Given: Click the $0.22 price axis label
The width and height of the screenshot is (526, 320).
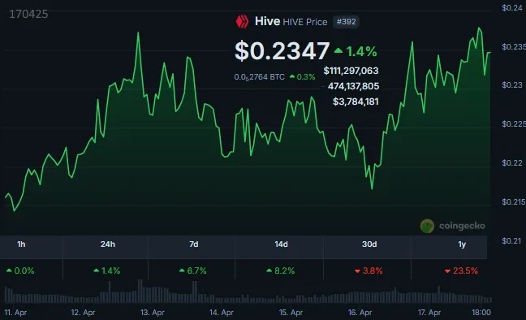Looking at the screenshot, I should click(512, 163).
